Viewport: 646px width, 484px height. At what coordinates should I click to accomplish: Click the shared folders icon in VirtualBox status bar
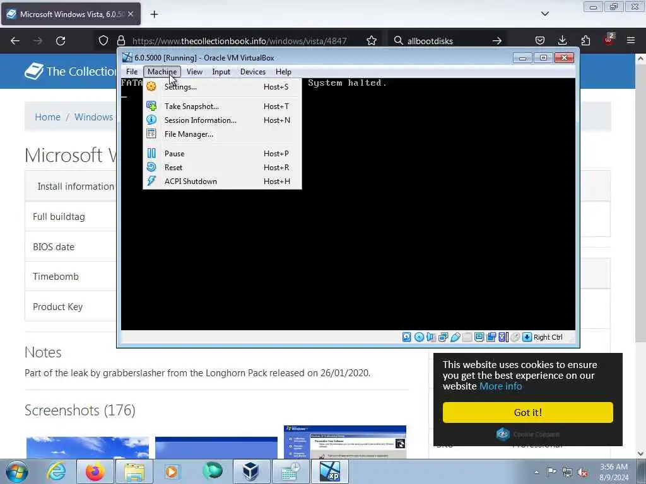coord(467,337)
